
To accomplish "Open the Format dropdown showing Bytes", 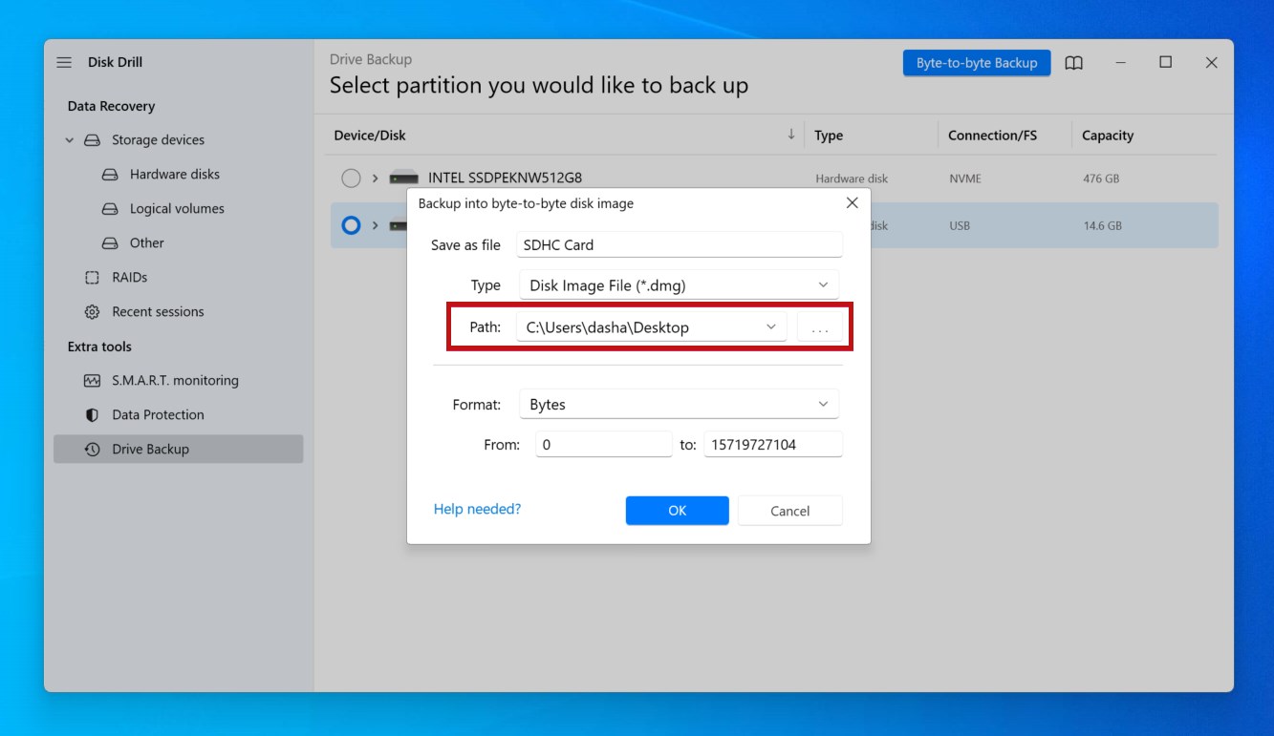I will pos(679,405).
